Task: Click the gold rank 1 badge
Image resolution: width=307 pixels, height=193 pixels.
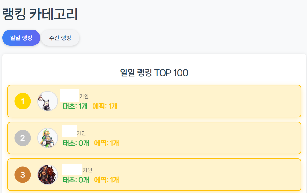Action: coord(23,101)
